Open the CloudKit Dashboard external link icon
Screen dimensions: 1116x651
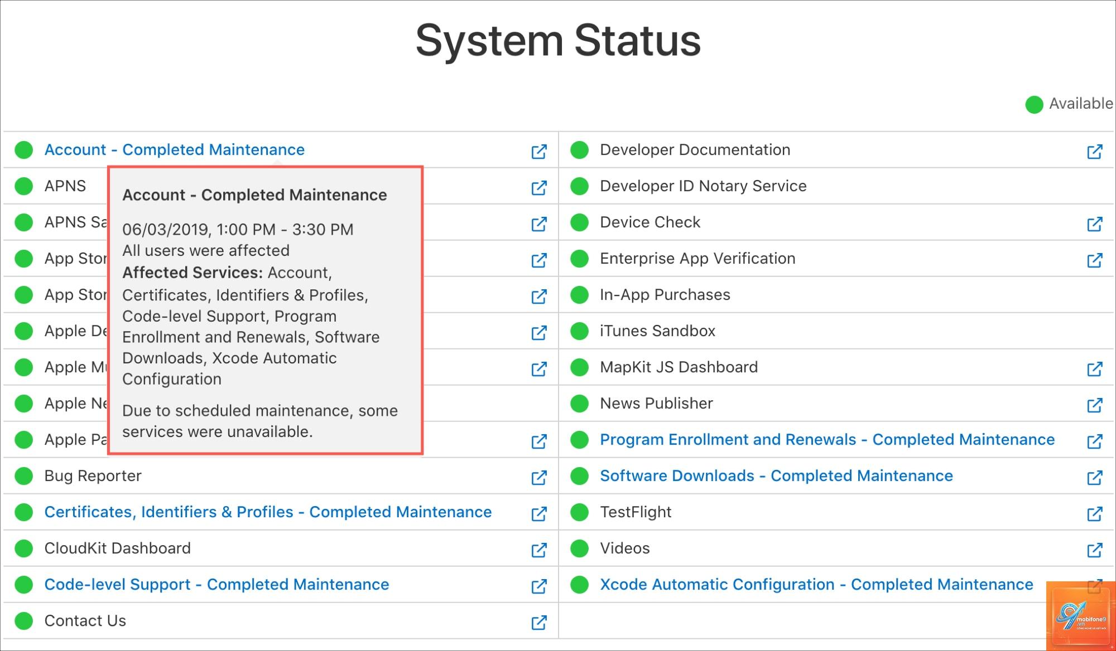tap(539, 550)
